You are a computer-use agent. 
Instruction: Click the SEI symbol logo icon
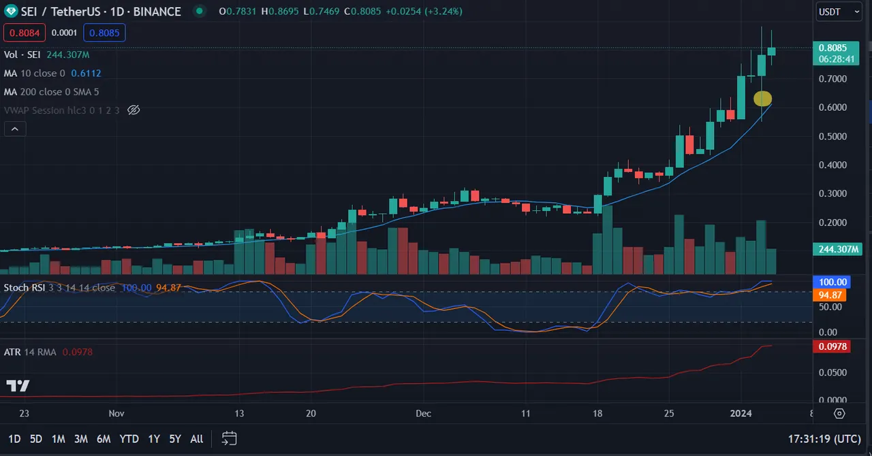click(12, 11)
